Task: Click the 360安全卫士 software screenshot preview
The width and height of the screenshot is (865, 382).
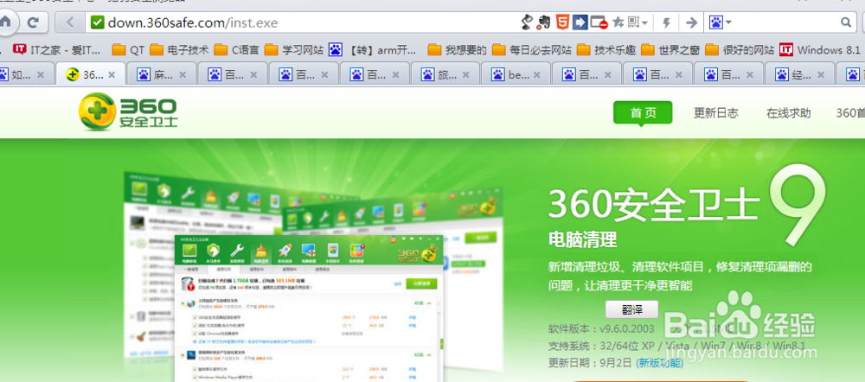Action: (309, 308)
